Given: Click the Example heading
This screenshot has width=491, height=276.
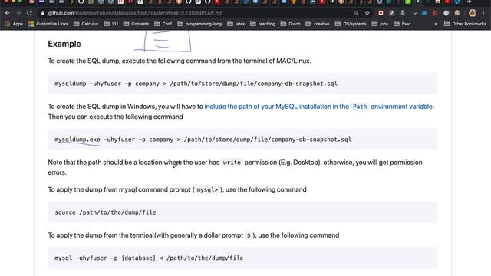Looking at the screenshot, I should [64, 44].
